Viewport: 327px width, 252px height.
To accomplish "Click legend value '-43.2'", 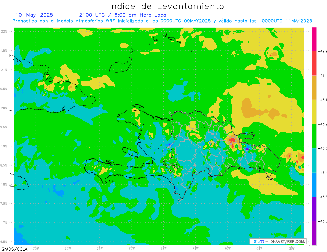I will coord(322,124).
